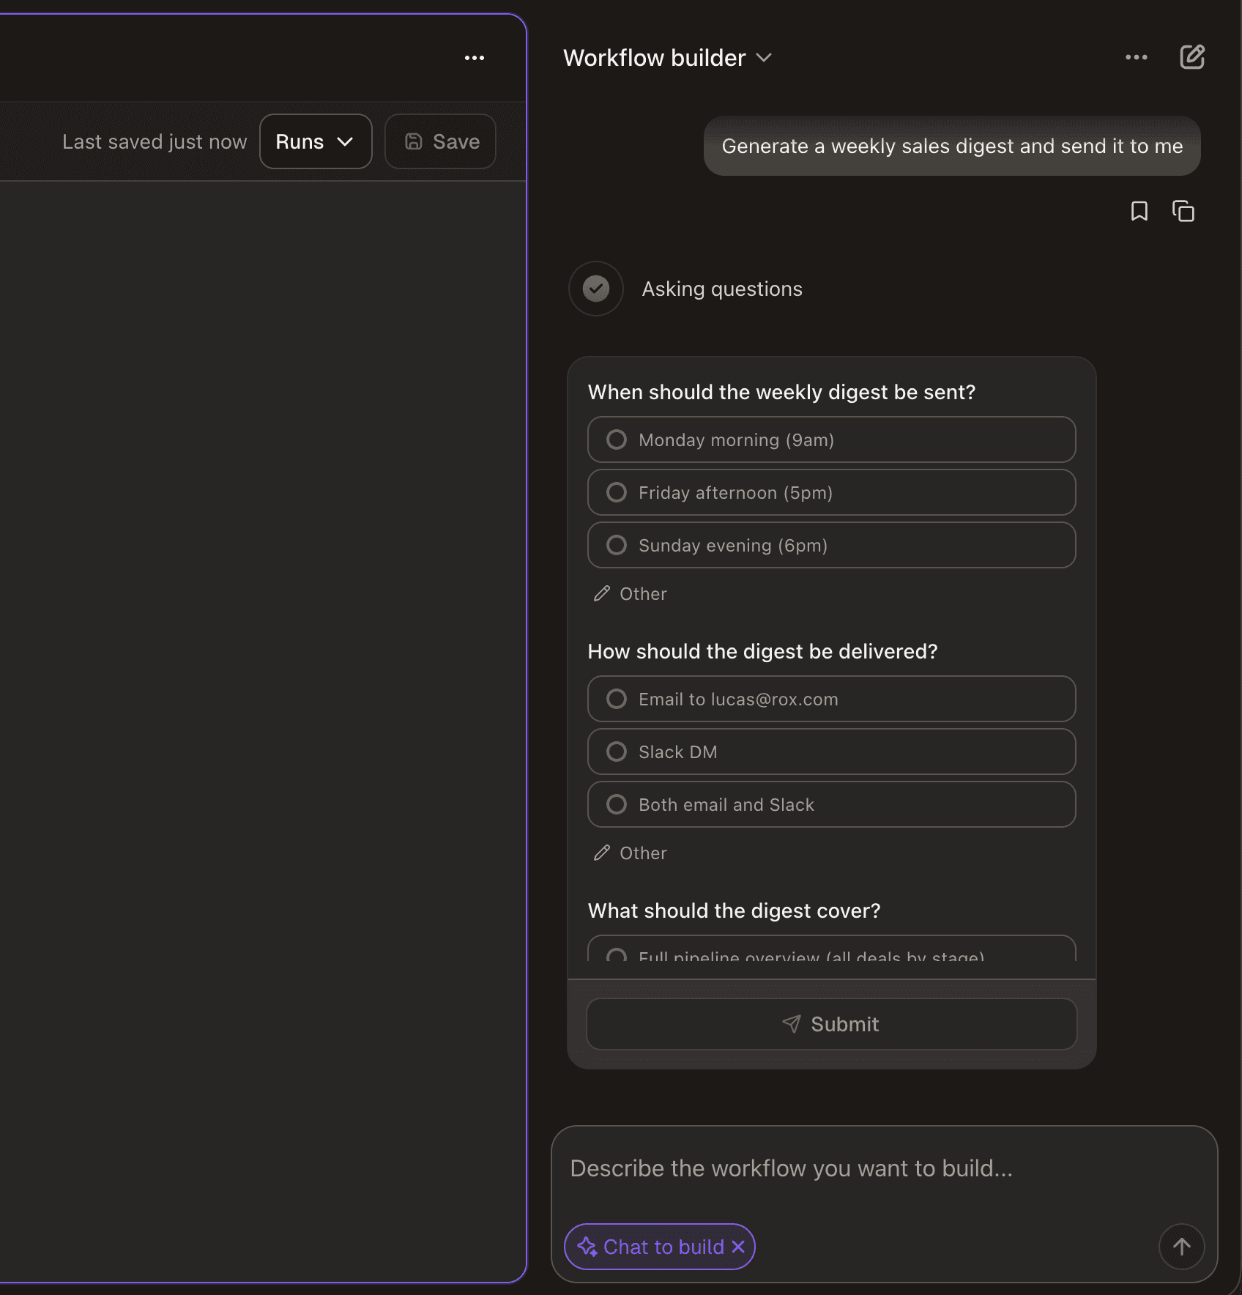Open the Workflow builder overflow menu

[1136, 56]
